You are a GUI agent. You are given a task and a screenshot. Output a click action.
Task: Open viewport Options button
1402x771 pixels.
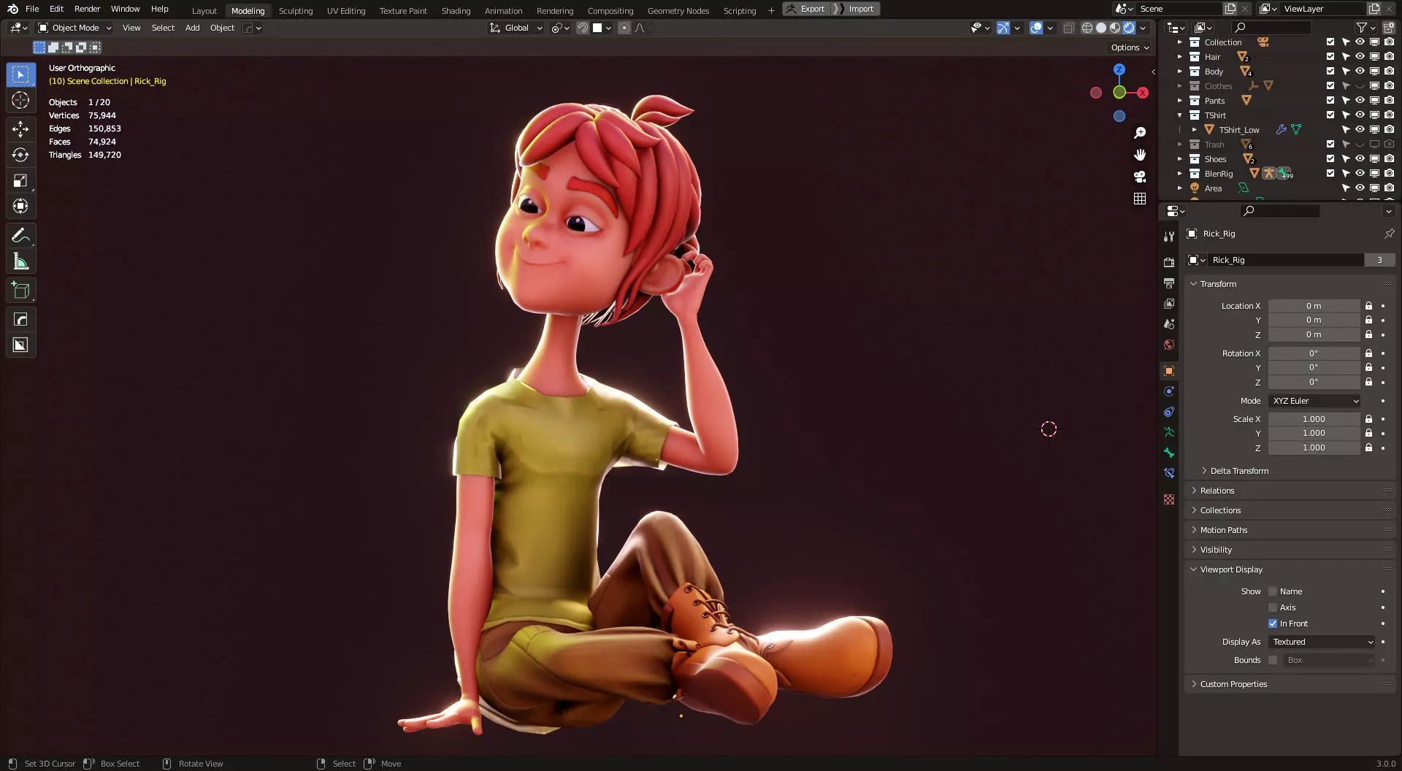pos(1130,47)
